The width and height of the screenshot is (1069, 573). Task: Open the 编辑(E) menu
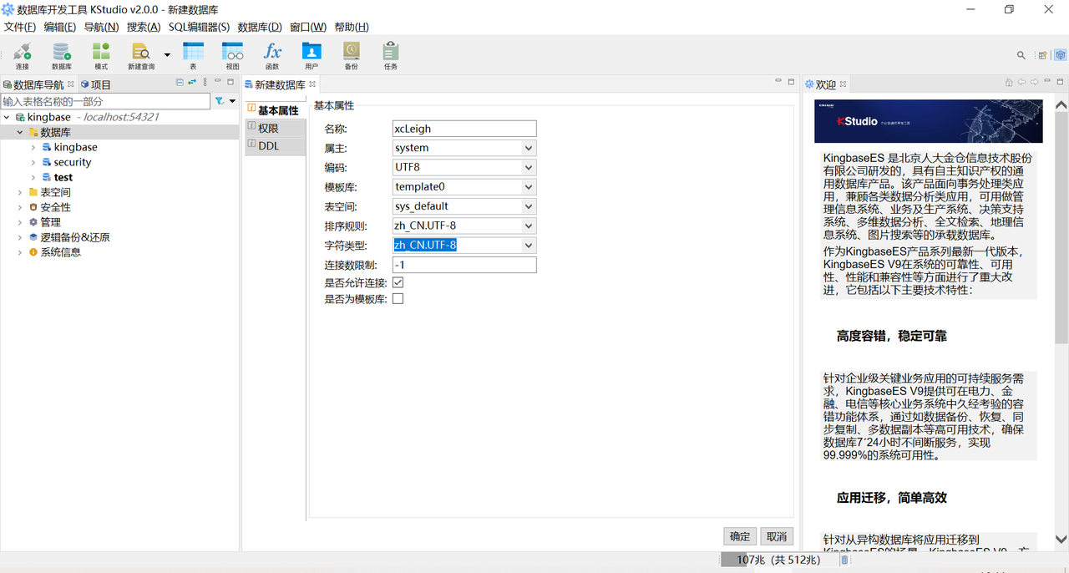tap(59, 27)
